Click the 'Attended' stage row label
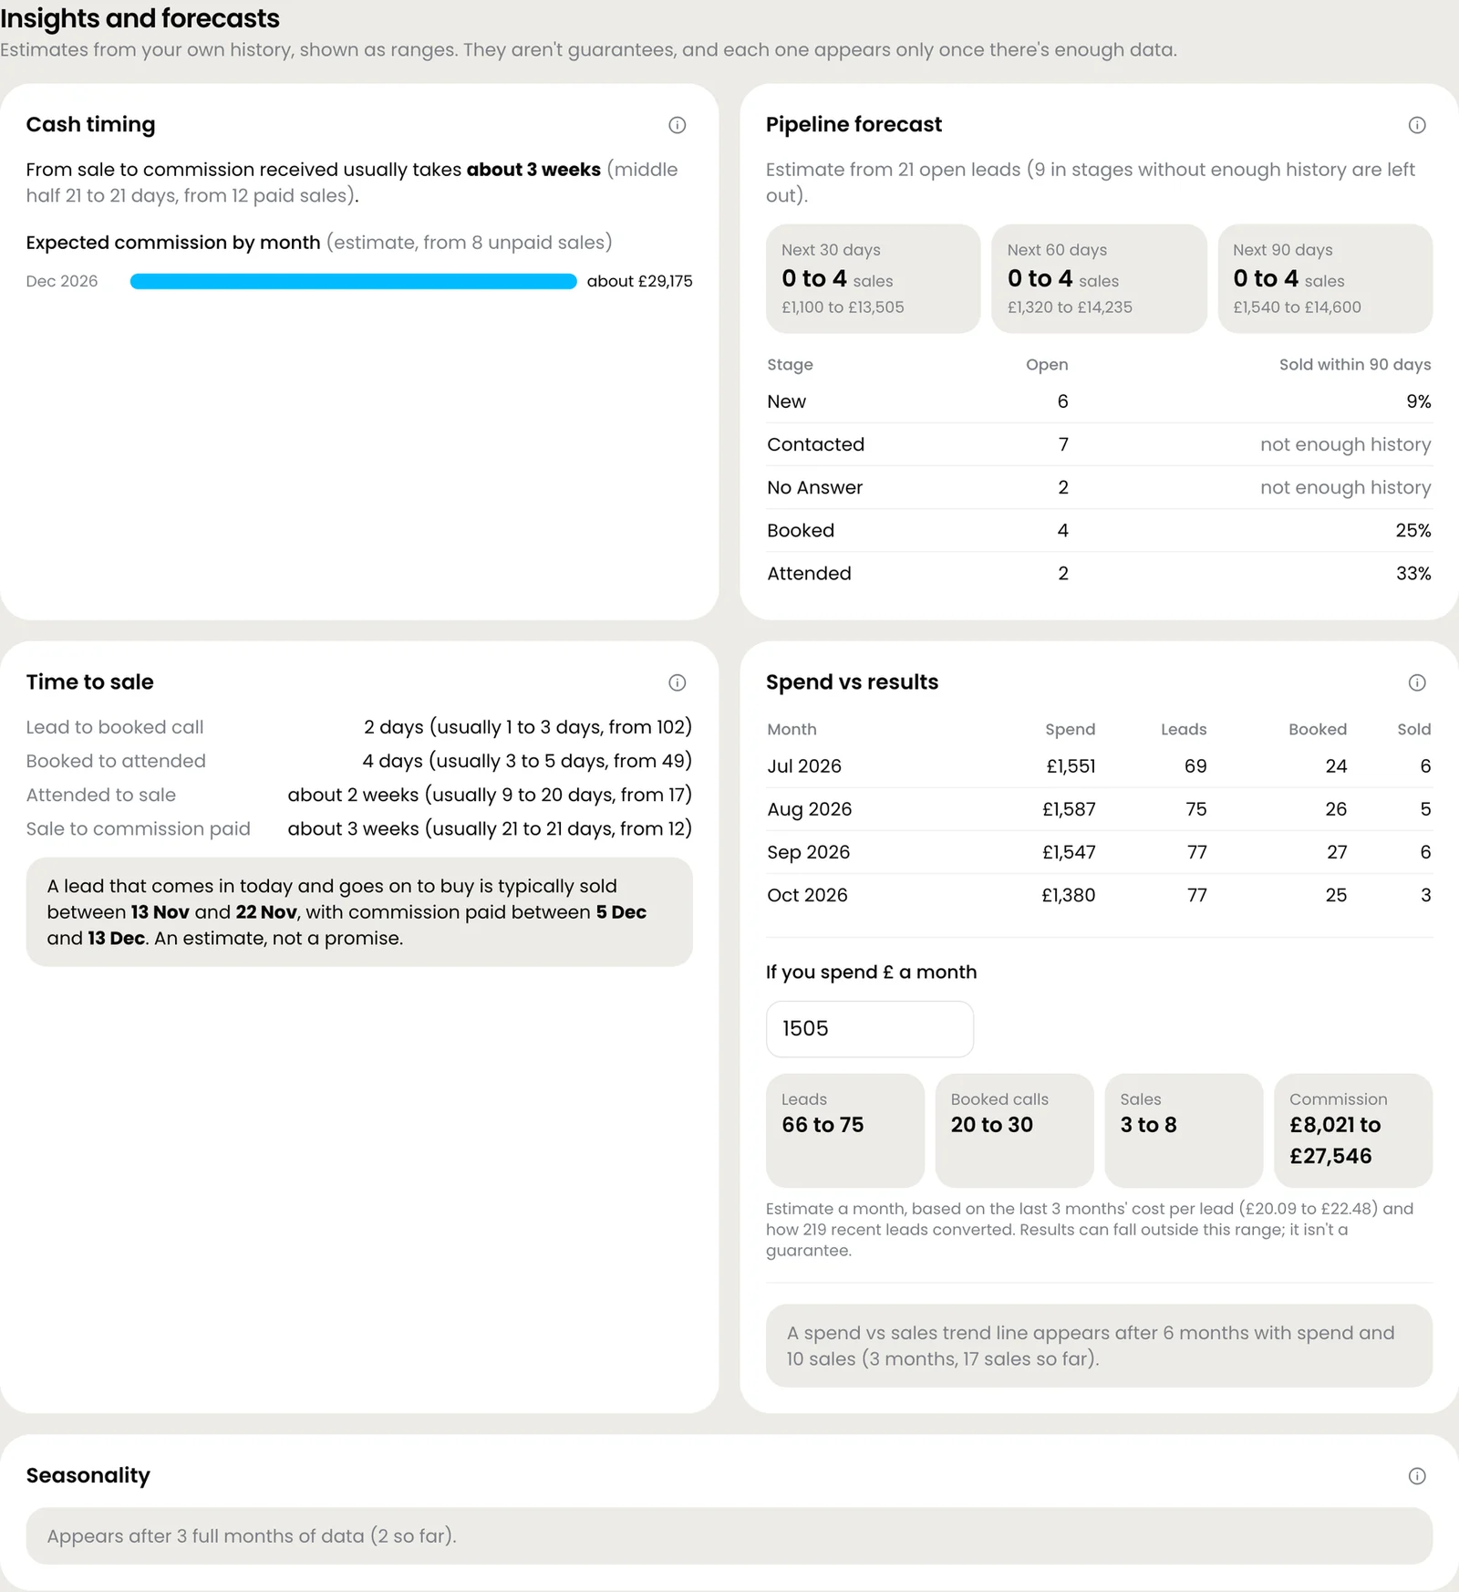The width and height of the screenshot is (1459, 1592). (x=809, y=573)
